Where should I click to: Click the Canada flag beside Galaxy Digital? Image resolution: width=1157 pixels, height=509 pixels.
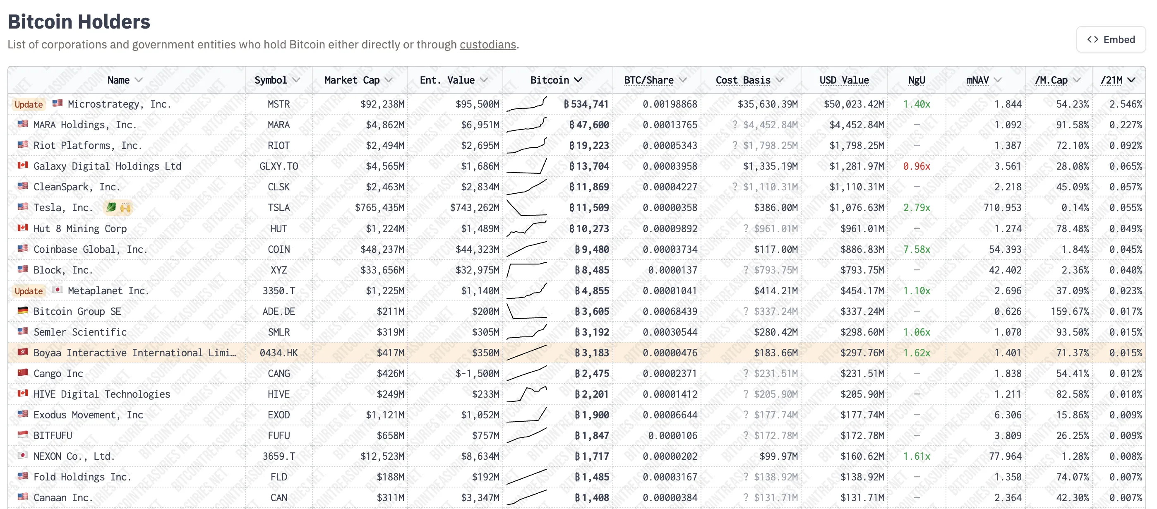(22, 165)
